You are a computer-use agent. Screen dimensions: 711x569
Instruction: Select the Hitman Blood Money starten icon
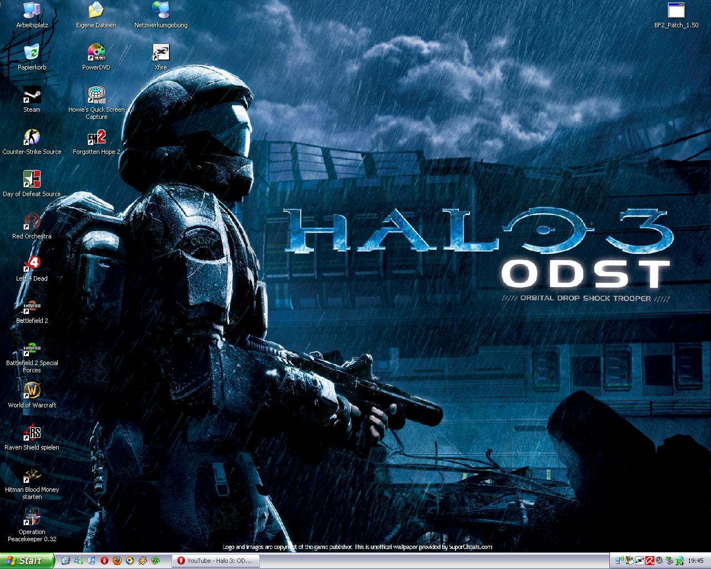coord(32,476)
